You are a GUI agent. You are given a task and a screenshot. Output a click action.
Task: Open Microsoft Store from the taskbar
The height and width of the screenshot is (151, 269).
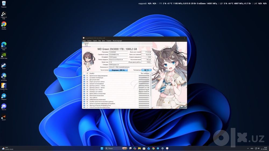coord(144,148)
